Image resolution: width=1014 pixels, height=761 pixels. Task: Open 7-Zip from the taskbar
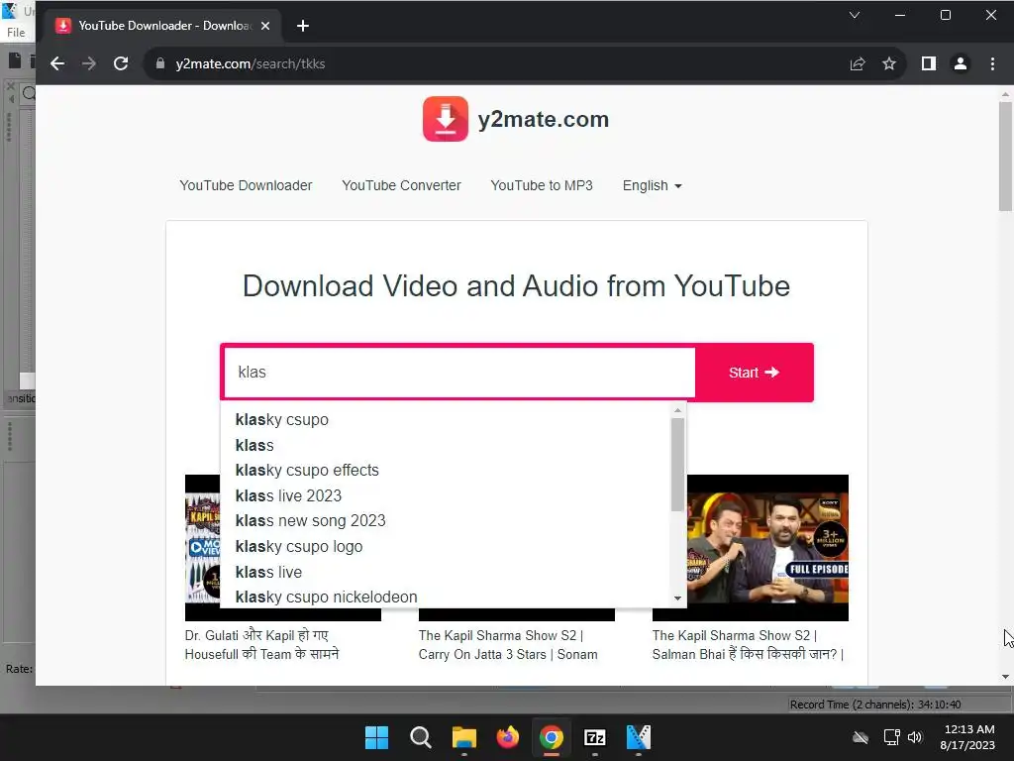(x=595, y=737)
